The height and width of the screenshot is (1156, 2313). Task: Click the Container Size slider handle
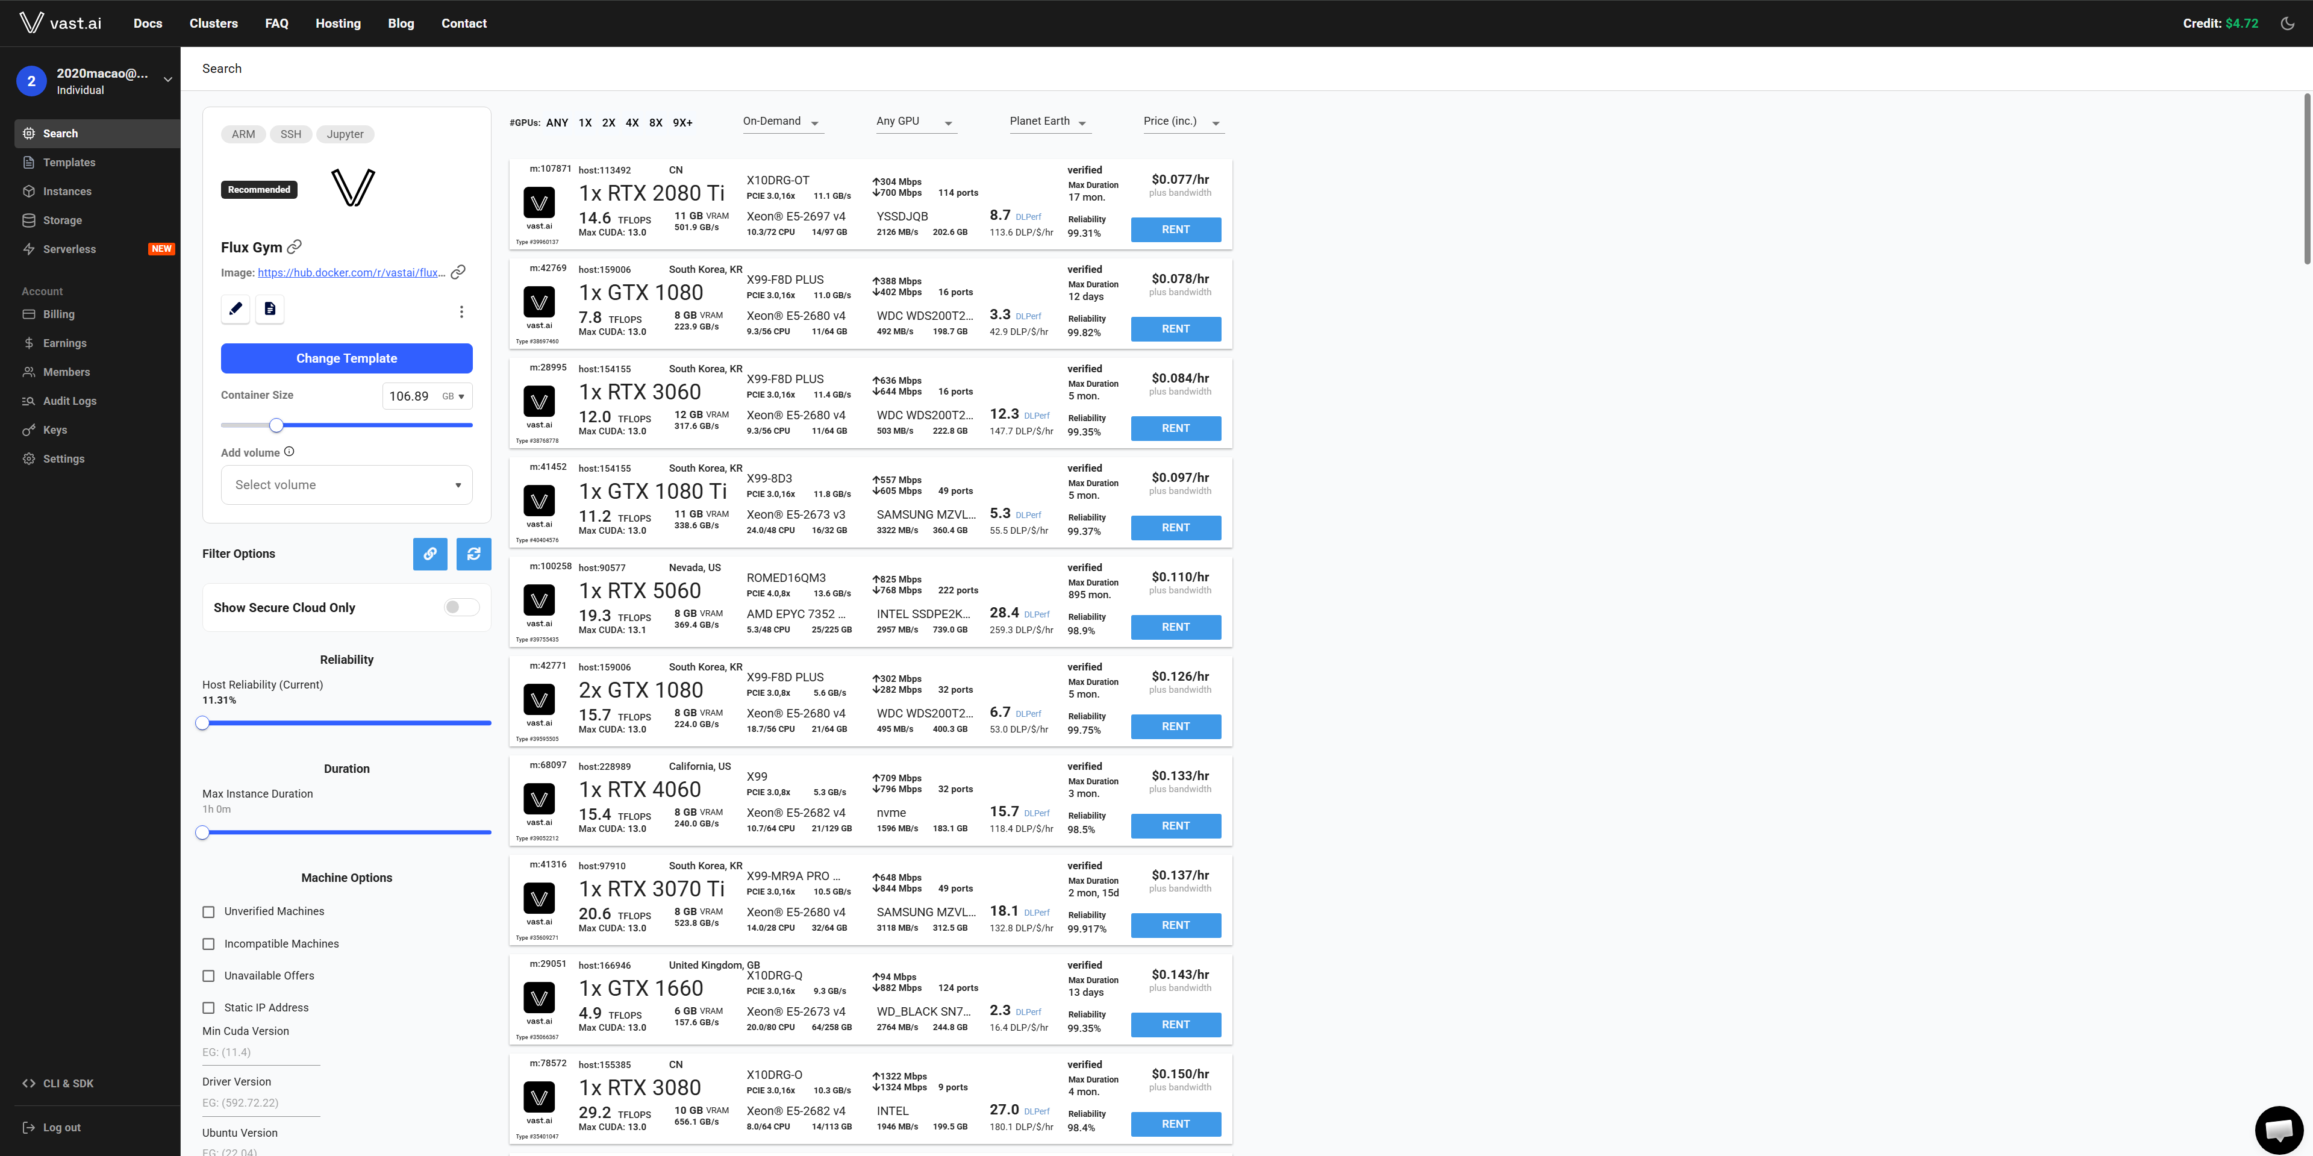276,425
